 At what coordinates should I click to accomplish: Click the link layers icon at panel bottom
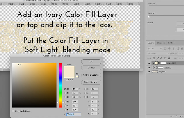[172, 117]
